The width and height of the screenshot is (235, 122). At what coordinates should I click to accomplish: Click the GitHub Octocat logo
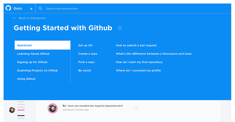click(9, 8)
